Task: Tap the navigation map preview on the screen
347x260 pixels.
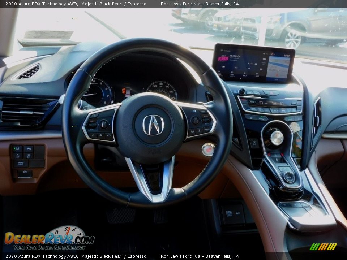Action: pyautogui.click(x=278, y=67)
